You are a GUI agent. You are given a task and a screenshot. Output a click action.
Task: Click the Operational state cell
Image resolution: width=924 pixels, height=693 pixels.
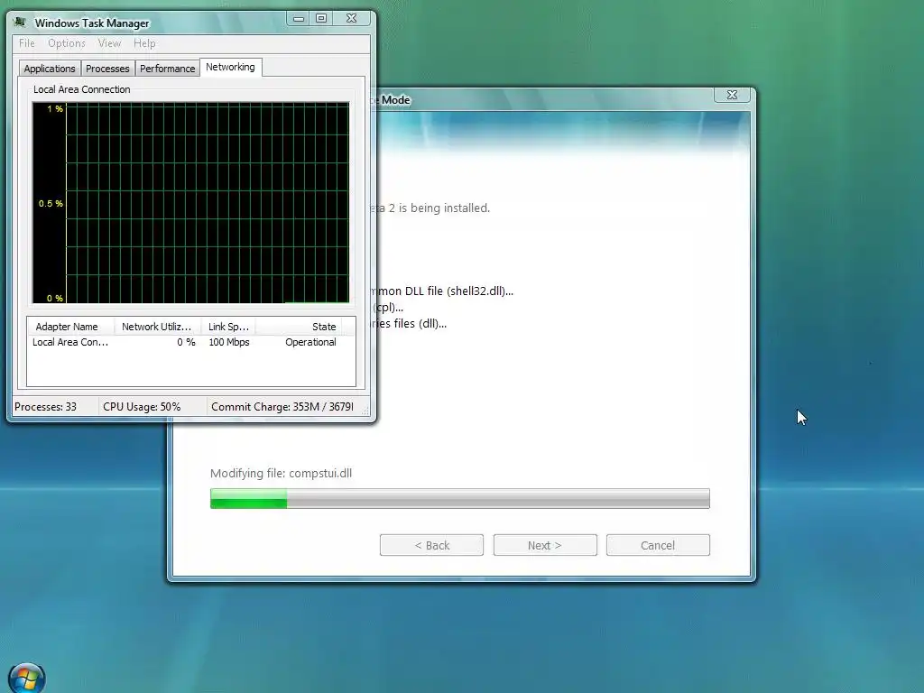coord(310,342)
